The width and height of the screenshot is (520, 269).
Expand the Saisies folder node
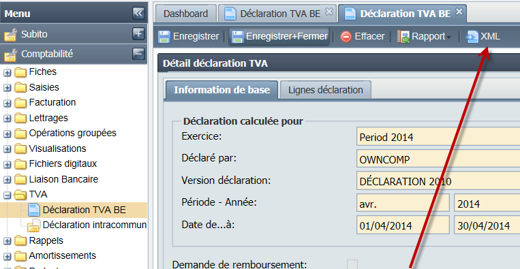point(7,88)
